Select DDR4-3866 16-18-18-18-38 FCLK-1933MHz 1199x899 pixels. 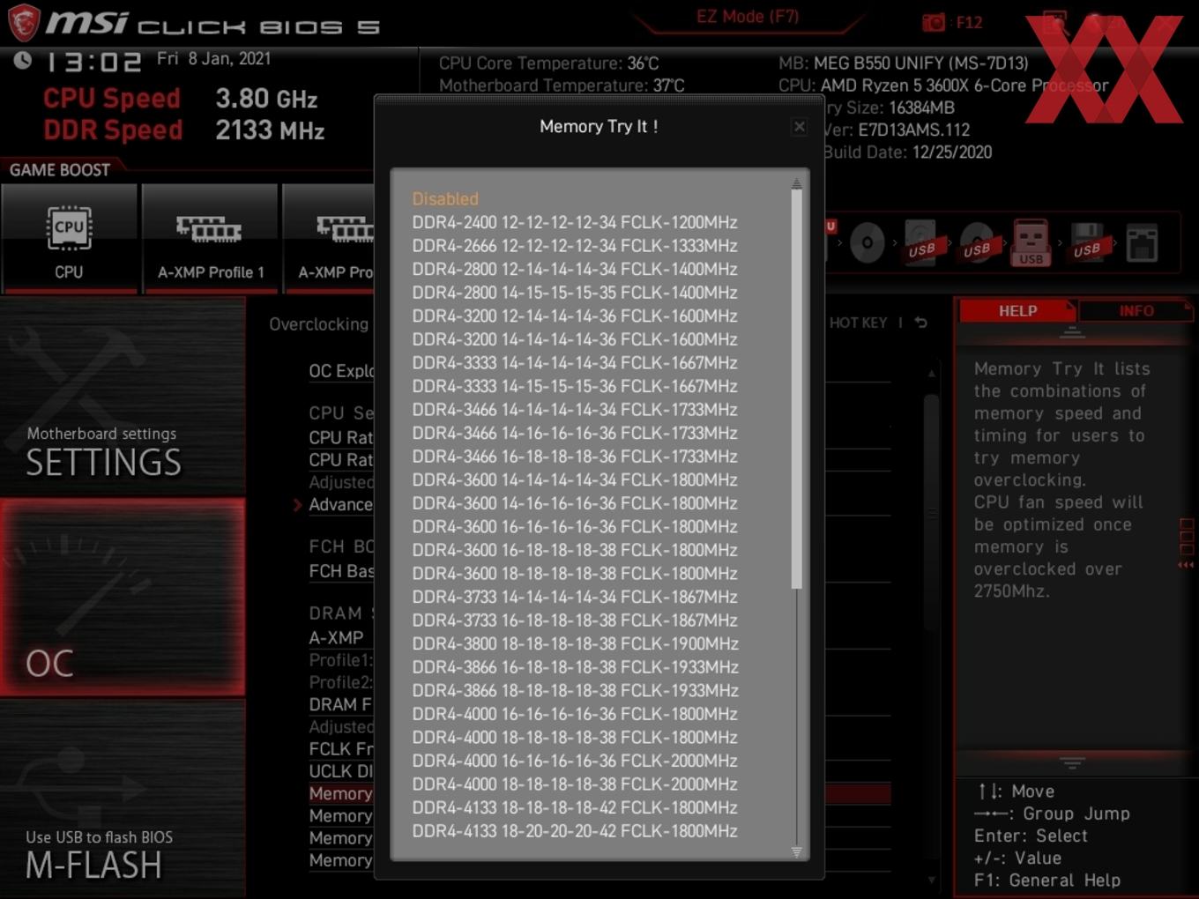pos(575,667)
